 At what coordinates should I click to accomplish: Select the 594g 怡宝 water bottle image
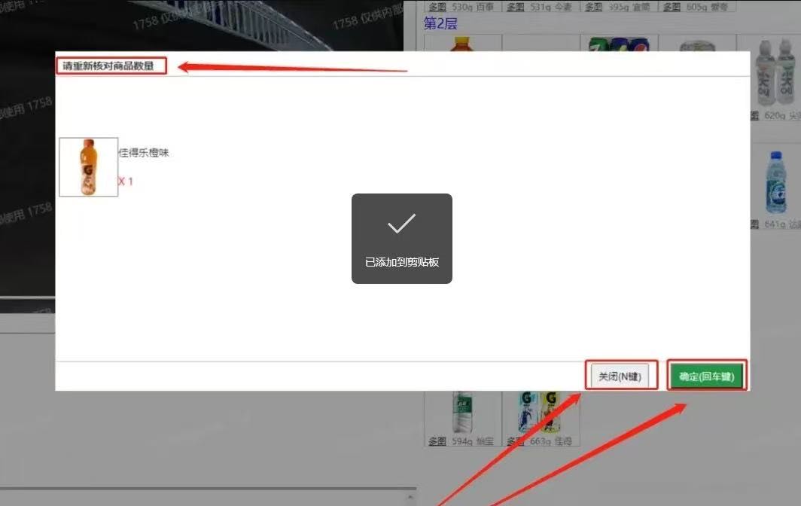click(x=462, y=412)
